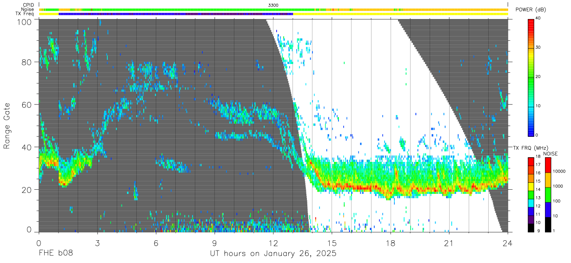The image size is (571, 263).
Task: Click the black swatch in the NOISE legend
Action: click(548, 225)
